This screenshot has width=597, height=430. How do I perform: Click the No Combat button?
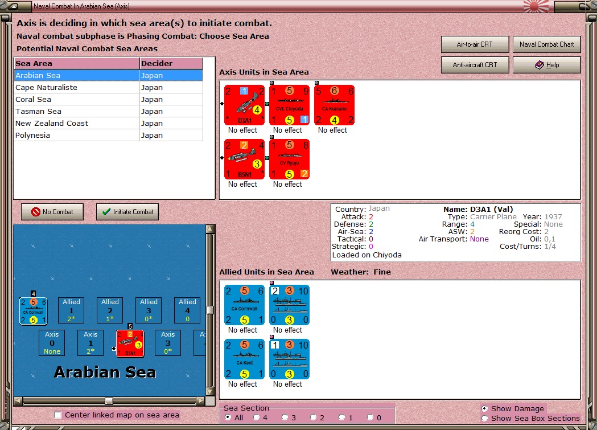[52, 212]
